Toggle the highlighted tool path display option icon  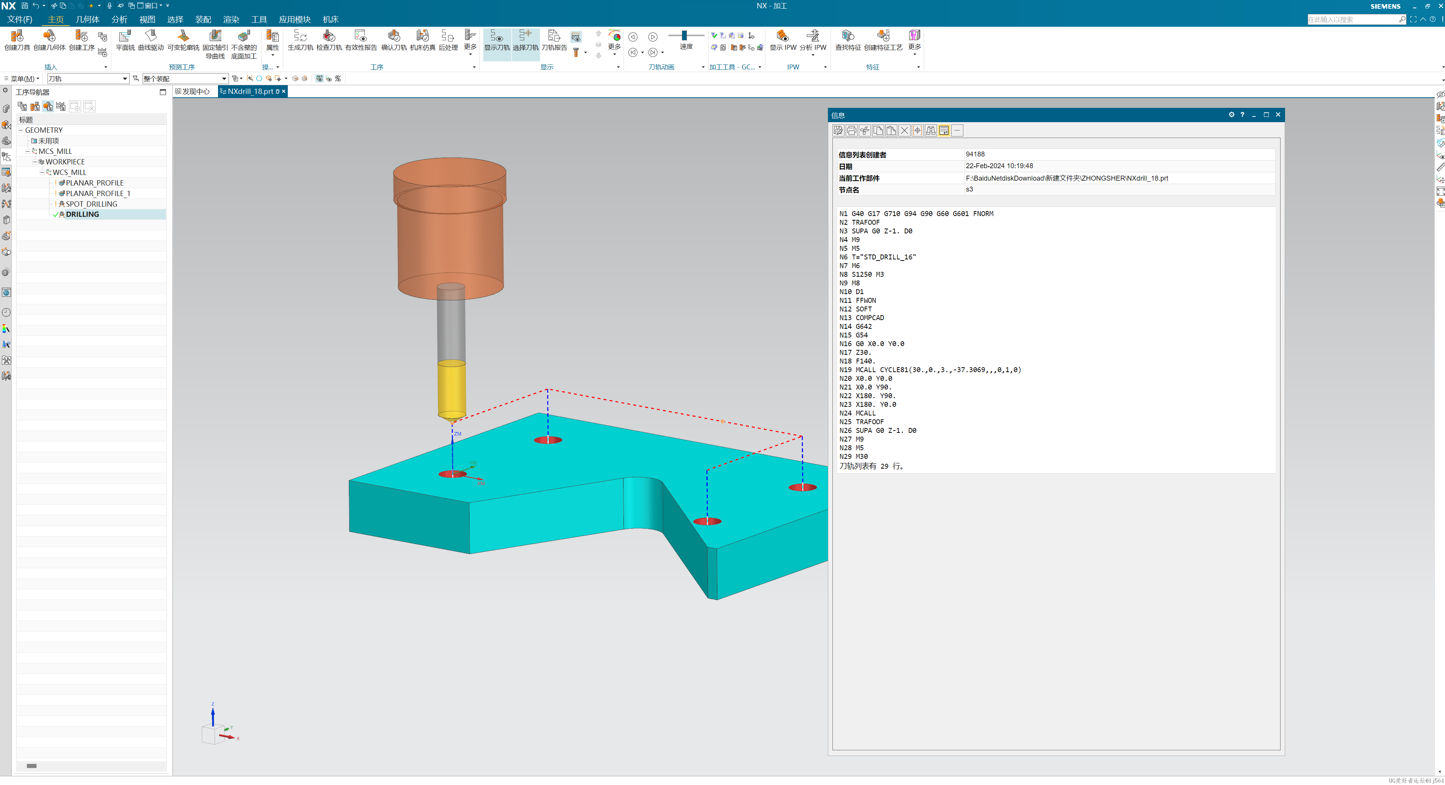pyautogui.click(x=576, y=37)
